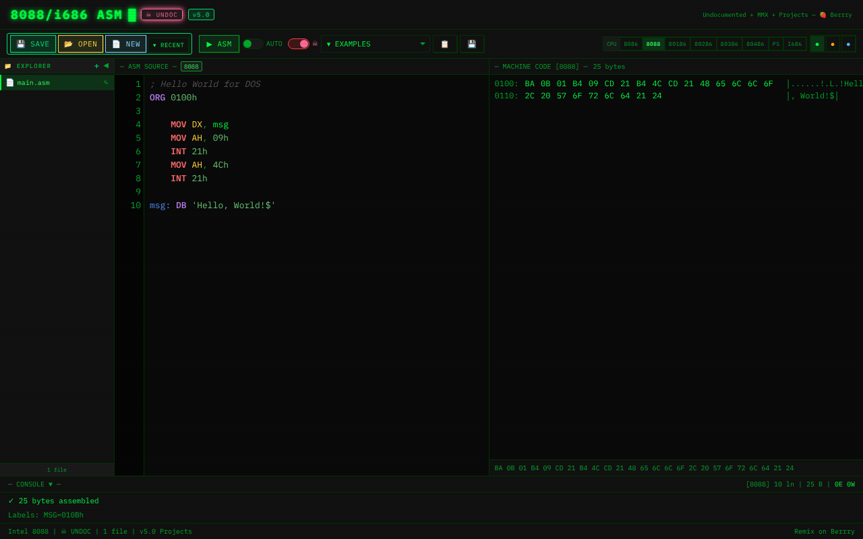Click the '1 file' Explorer footer
Viewport: 863px width, 539px height.
[x=57, y=470]
